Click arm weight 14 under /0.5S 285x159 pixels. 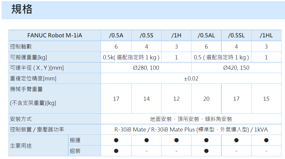[x=146, y=99]
